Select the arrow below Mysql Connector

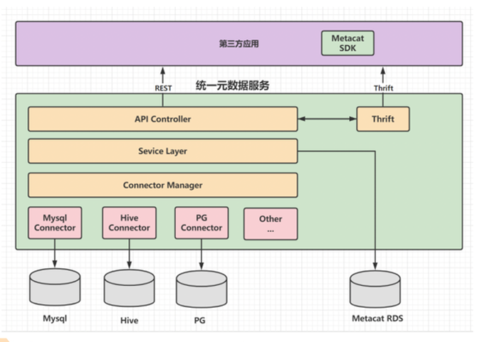(56, 255)
